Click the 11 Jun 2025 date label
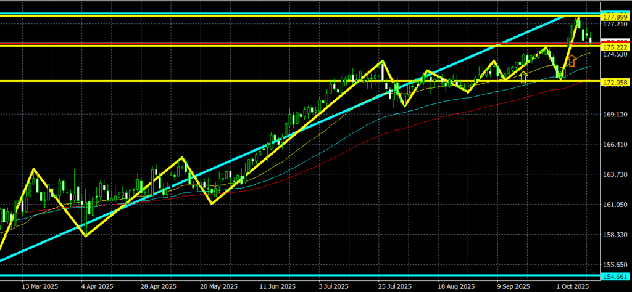632x292 pixels. click(x=277, y=286)
